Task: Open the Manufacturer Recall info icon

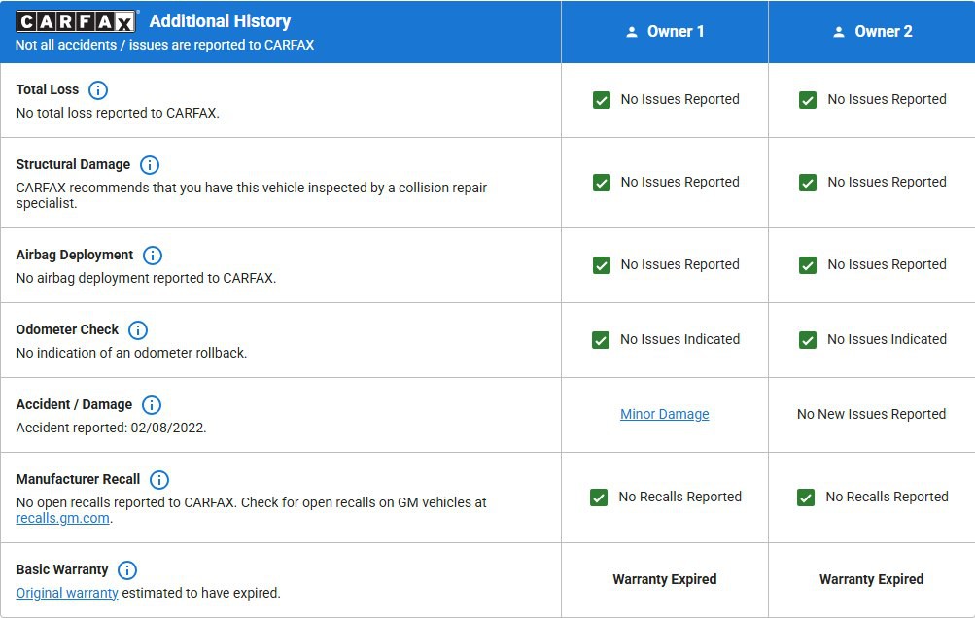Action: tap(159, 480)
